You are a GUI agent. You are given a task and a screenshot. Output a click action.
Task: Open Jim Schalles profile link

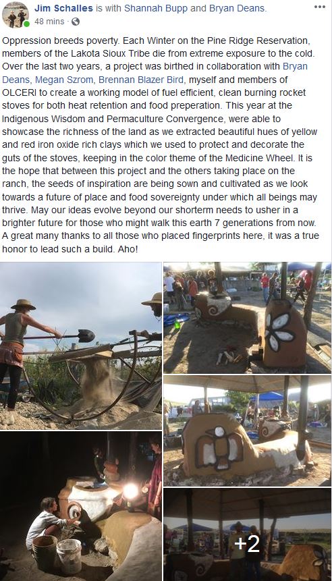click(63, 8)
